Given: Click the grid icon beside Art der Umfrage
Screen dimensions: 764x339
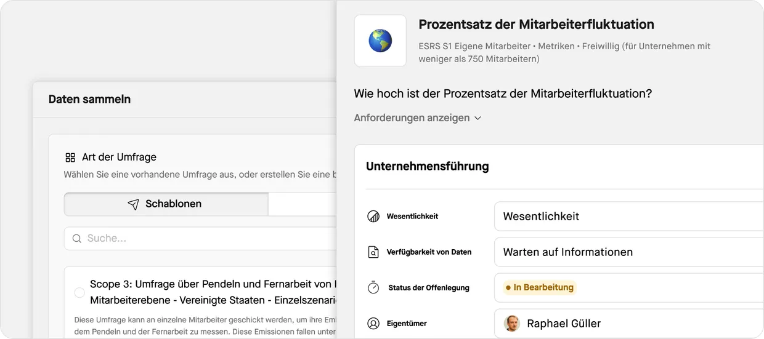Looking at the screenshot, I should pyautogui.click(x=70, y=157).
